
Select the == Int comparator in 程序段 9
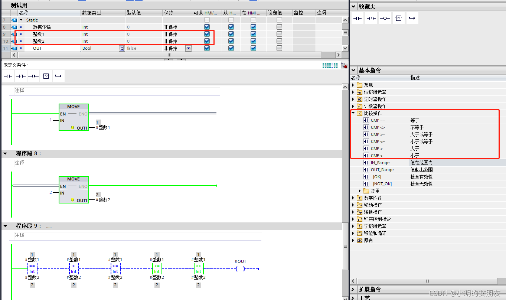click(x=32, y=268)
